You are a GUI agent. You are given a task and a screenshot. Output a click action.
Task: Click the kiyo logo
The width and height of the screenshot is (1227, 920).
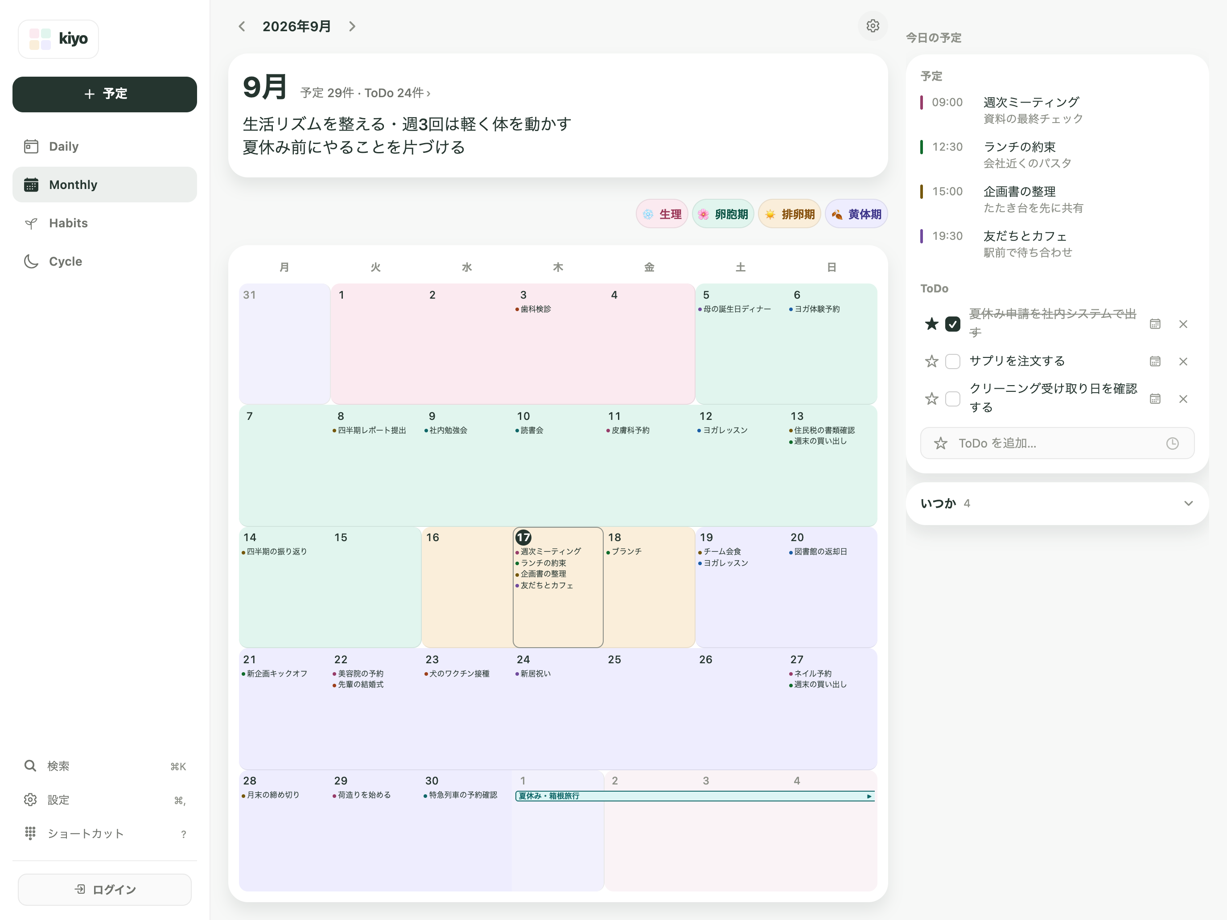pyautogui.click(x=58, y=39)
